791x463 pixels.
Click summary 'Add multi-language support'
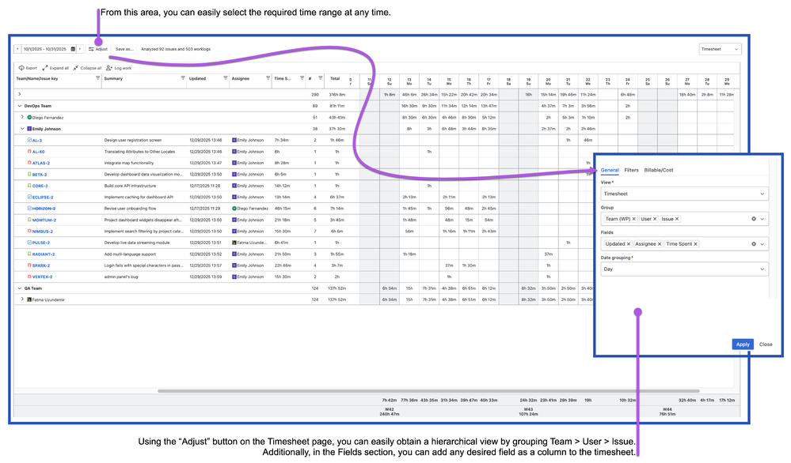click(x=130, y=254)
